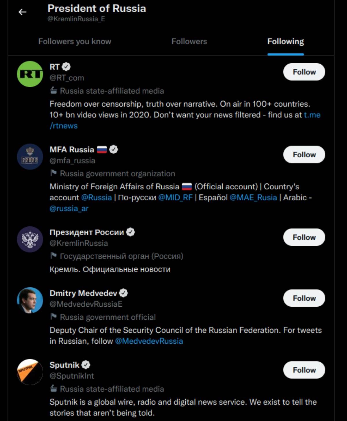Screen dimensions: 347x421
Task: Navigate back using the back arrow
Action: (22, 12)
